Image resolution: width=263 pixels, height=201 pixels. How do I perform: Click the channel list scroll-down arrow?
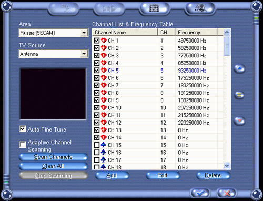click(227, 166)
